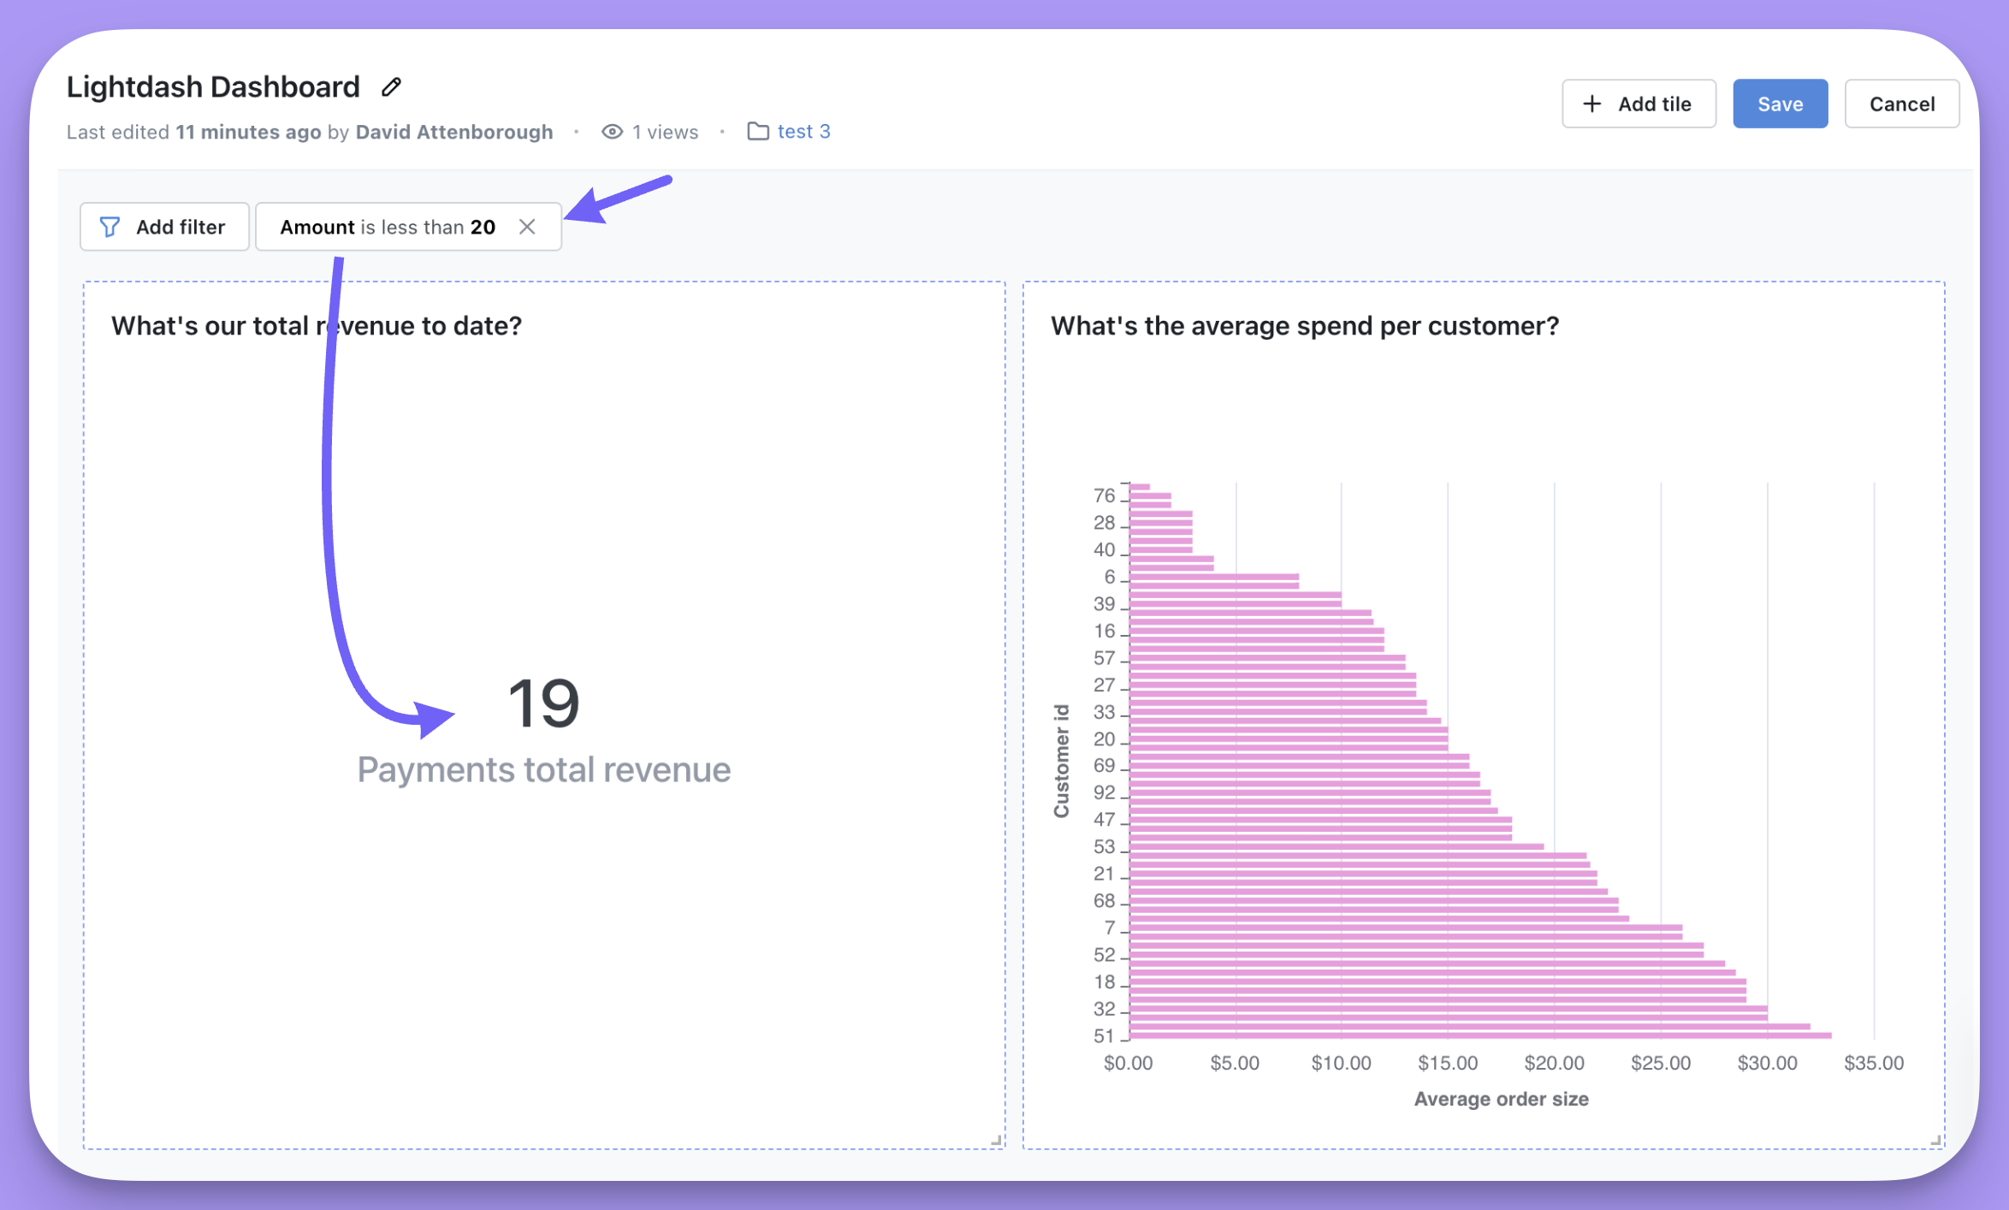Viewport: 2009px width, 1210px height.
Task: Remove the Amount filter with X icon
Action: 527,227
